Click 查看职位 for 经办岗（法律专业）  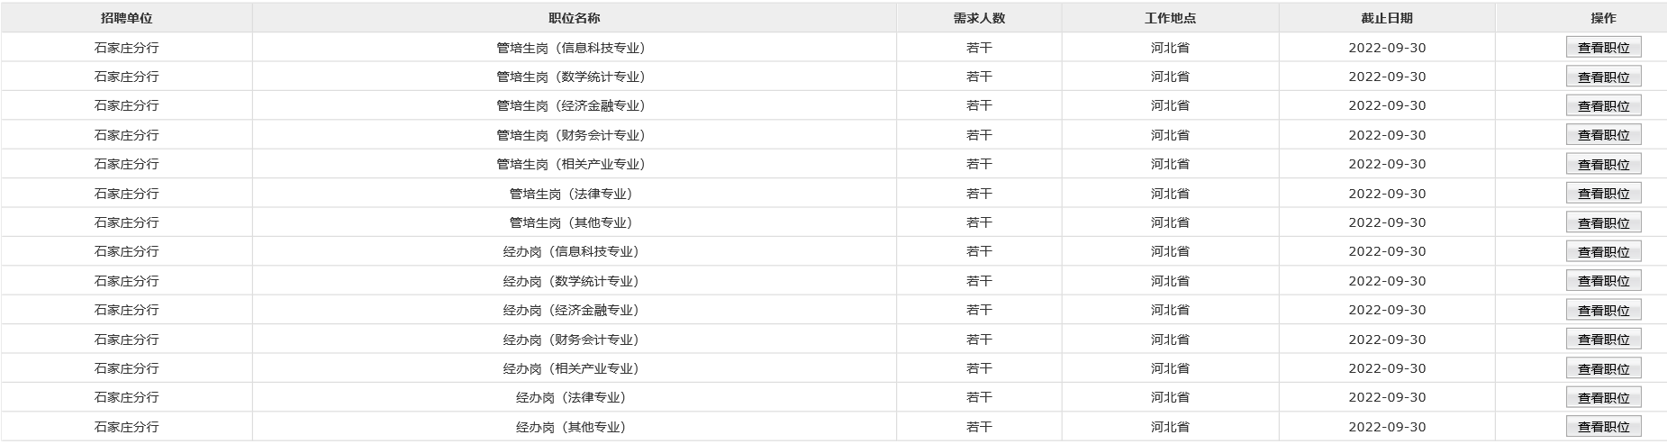[1603, 397]
